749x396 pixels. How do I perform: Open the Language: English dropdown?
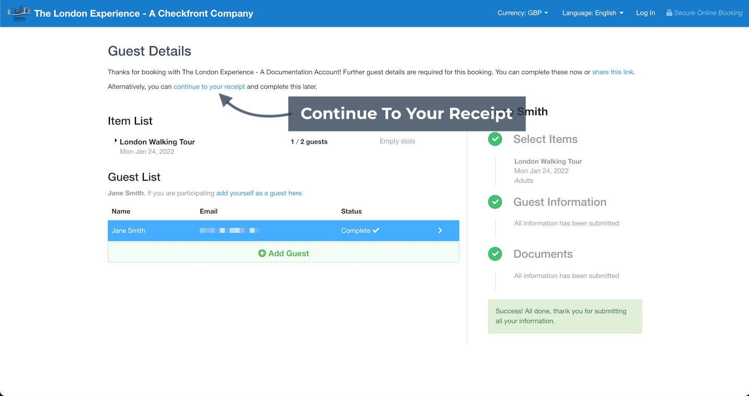click(x=593, y=13)
